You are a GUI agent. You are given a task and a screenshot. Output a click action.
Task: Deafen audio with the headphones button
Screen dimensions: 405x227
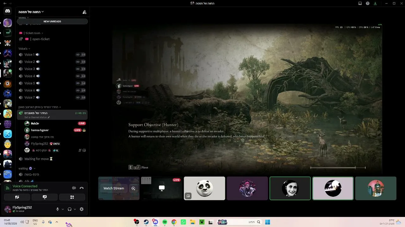[x=70, y=209]
